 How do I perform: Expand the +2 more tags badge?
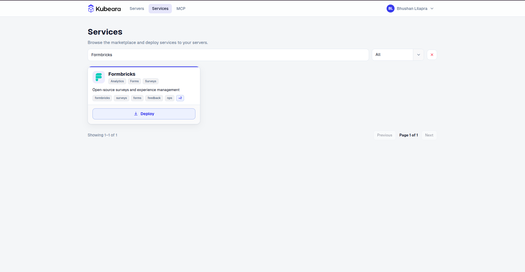(x=180, y=98)
